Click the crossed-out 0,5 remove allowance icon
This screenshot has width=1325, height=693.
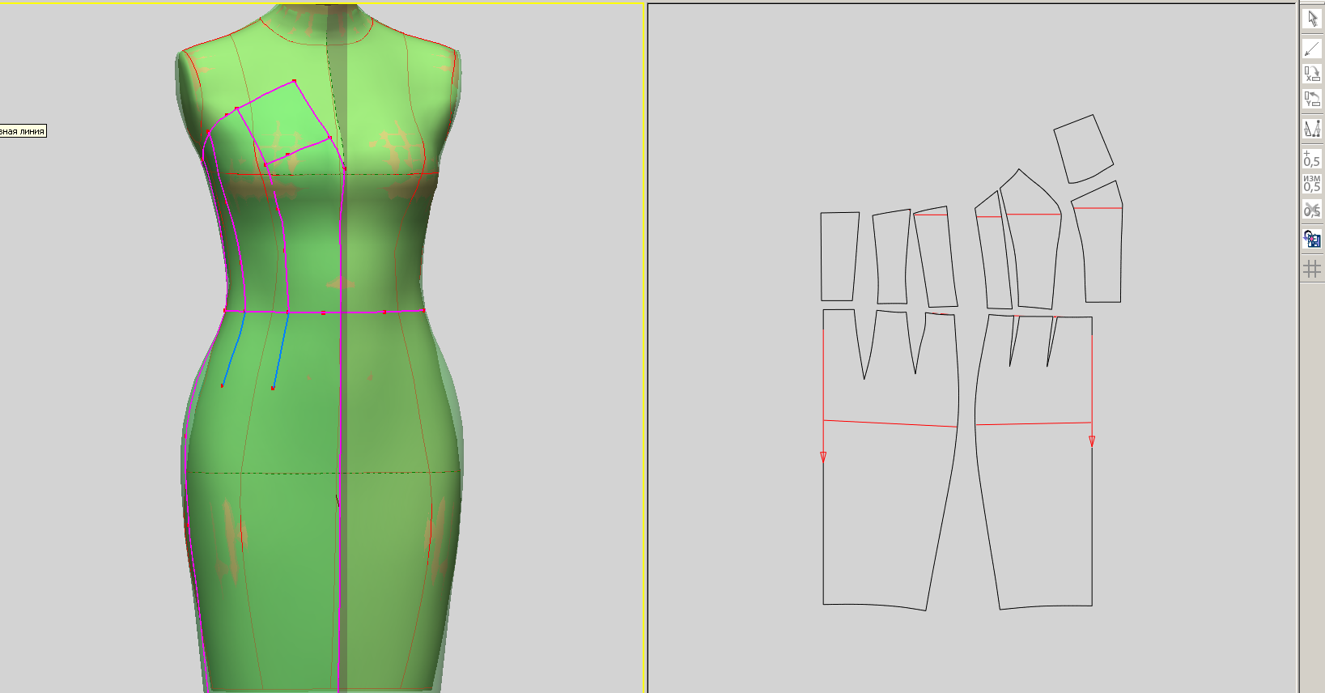[x=1312, y=209]
